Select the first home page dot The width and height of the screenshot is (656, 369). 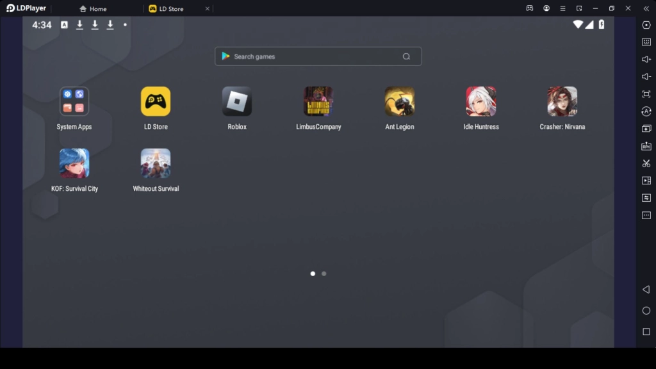point(313,274)
